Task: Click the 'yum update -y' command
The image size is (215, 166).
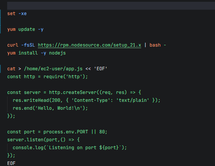Action: pos(25,29)
